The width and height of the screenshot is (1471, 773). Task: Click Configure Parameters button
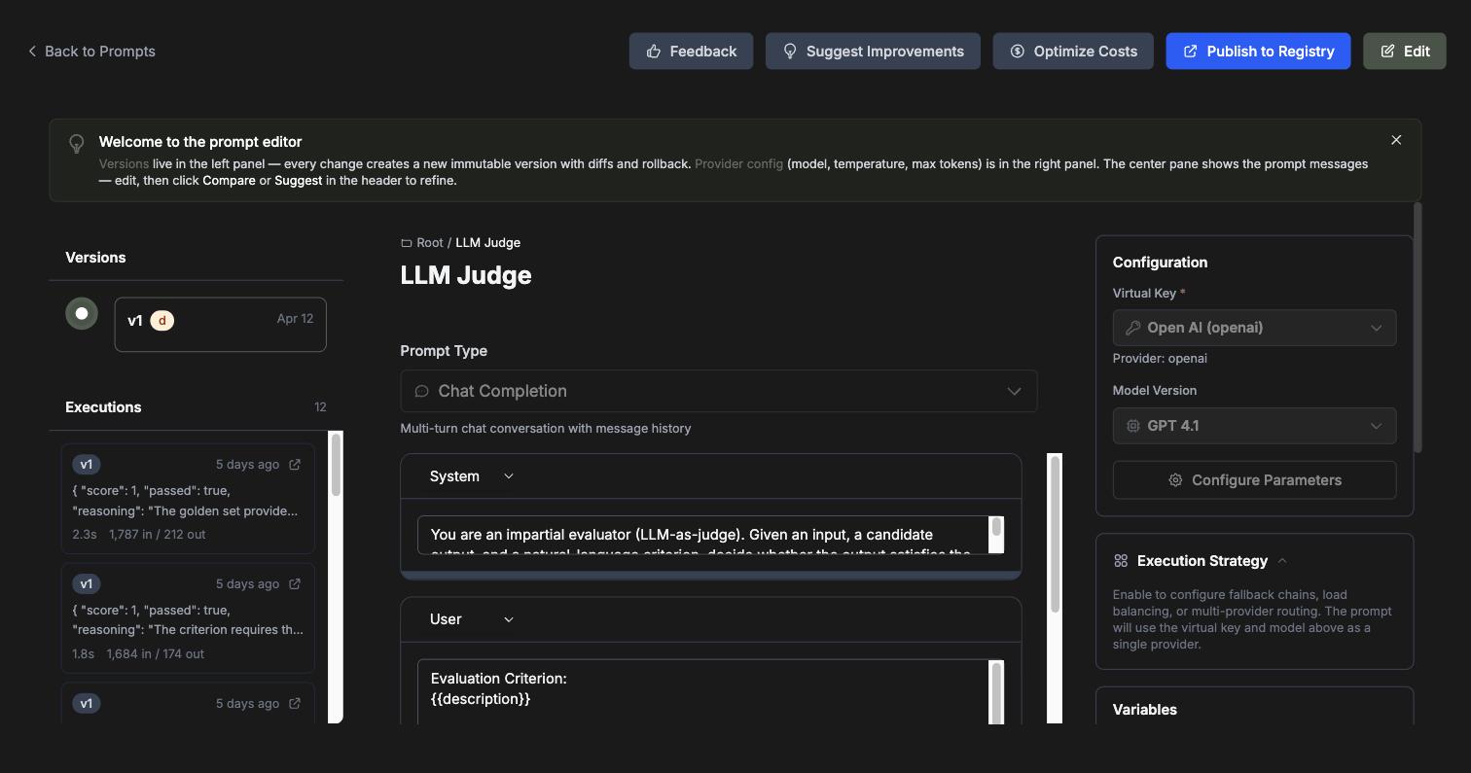pyautogui.click(x=1254, y=480)
